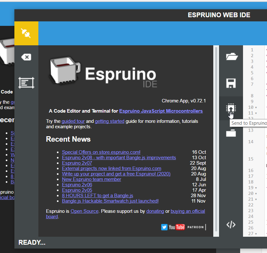Open the Patreon logo link
Screen dimensions: 267x253
[x=195, y=227]
